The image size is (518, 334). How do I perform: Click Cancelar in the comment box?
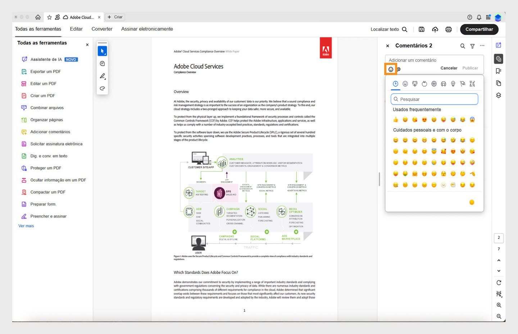pyautogui.click(x=449, y=68)
